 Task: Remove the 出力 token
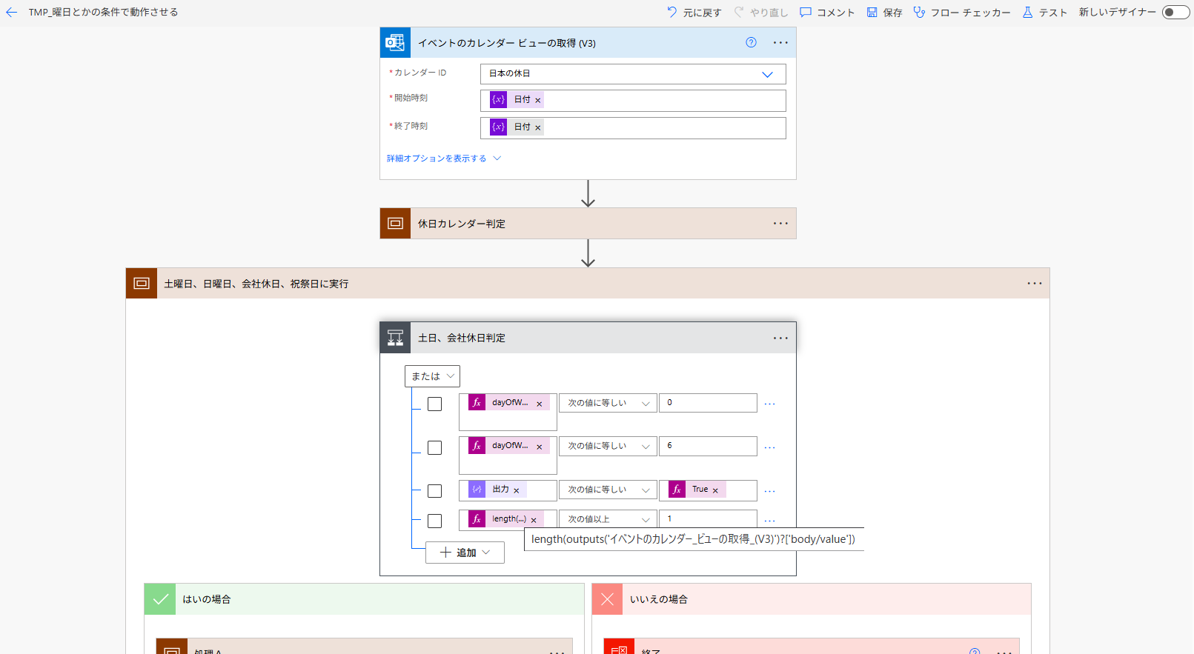(517, 491)
